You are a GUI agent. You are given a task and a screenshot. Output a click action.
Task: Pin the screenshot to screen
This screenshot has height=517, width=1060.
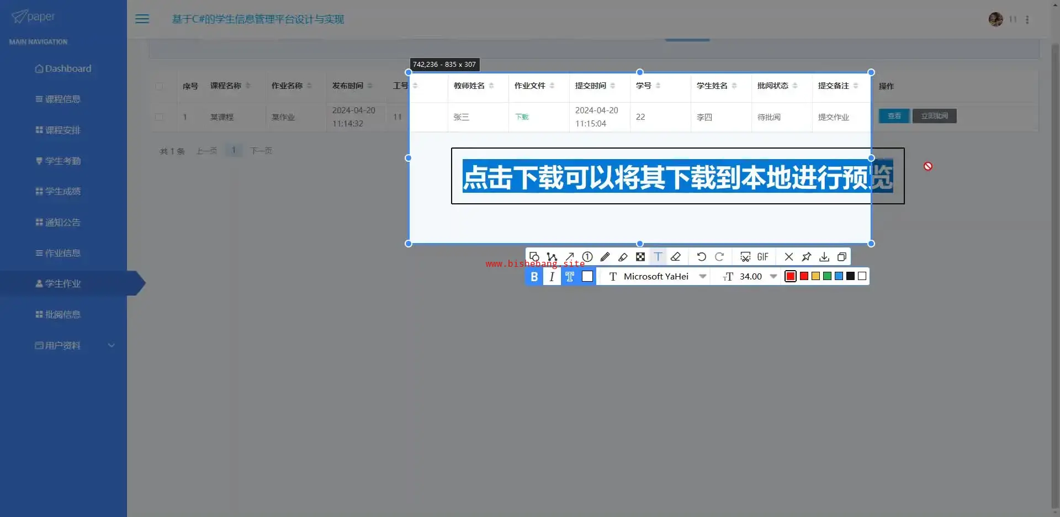click(807, 257)
